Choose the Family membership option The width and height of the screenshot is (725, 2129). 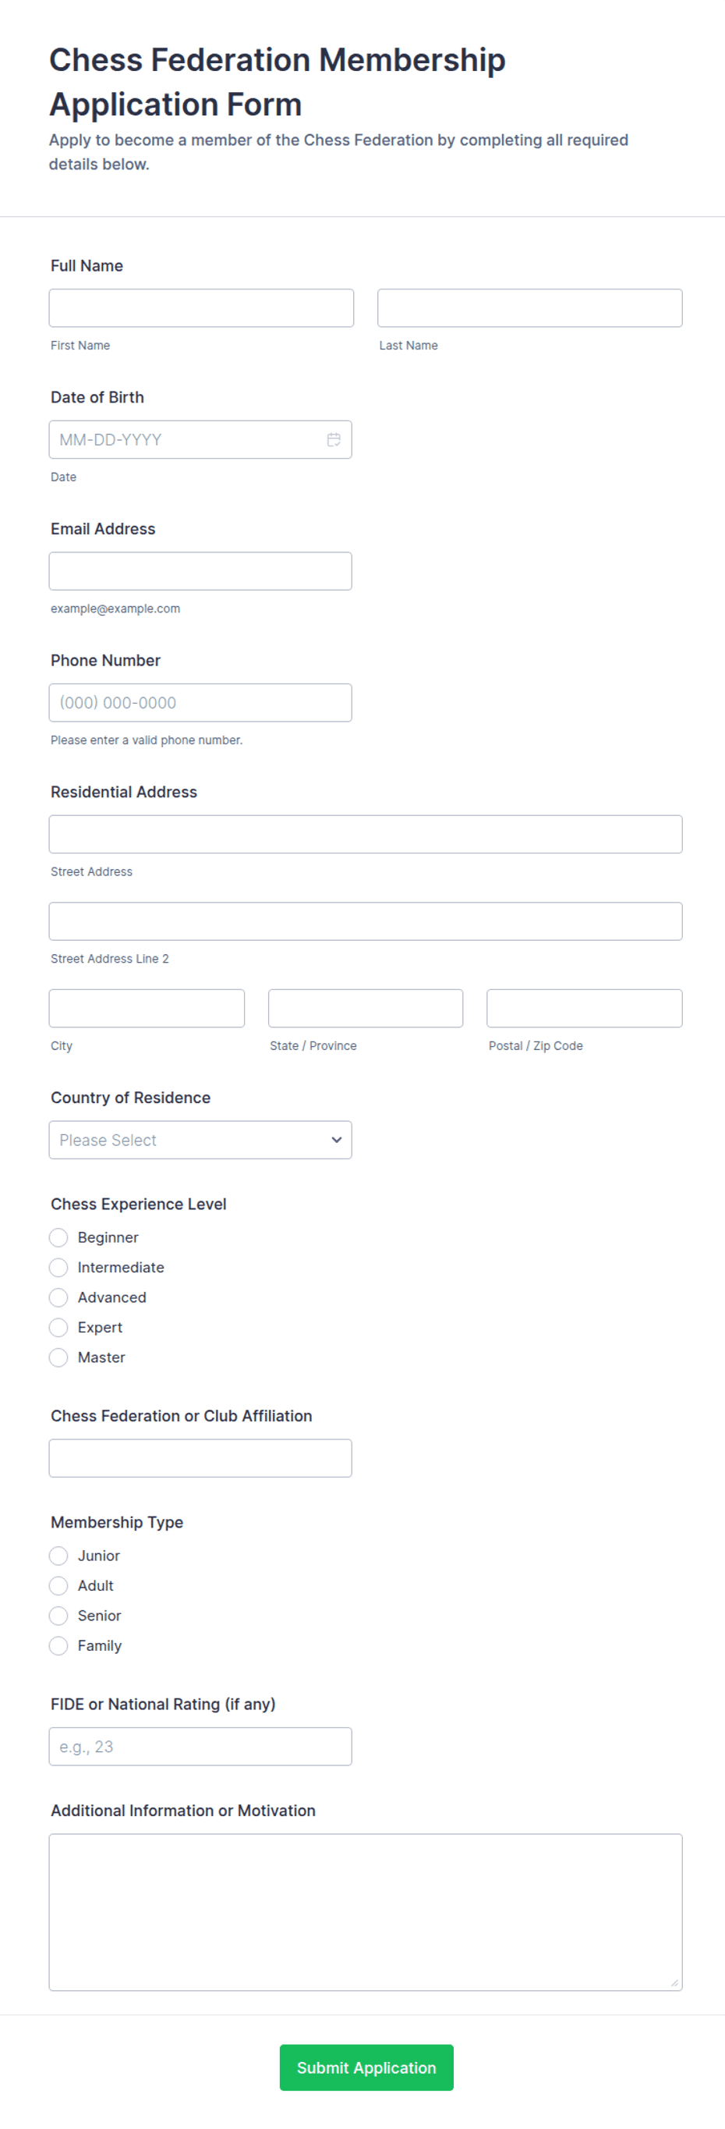click(58, 1645)
